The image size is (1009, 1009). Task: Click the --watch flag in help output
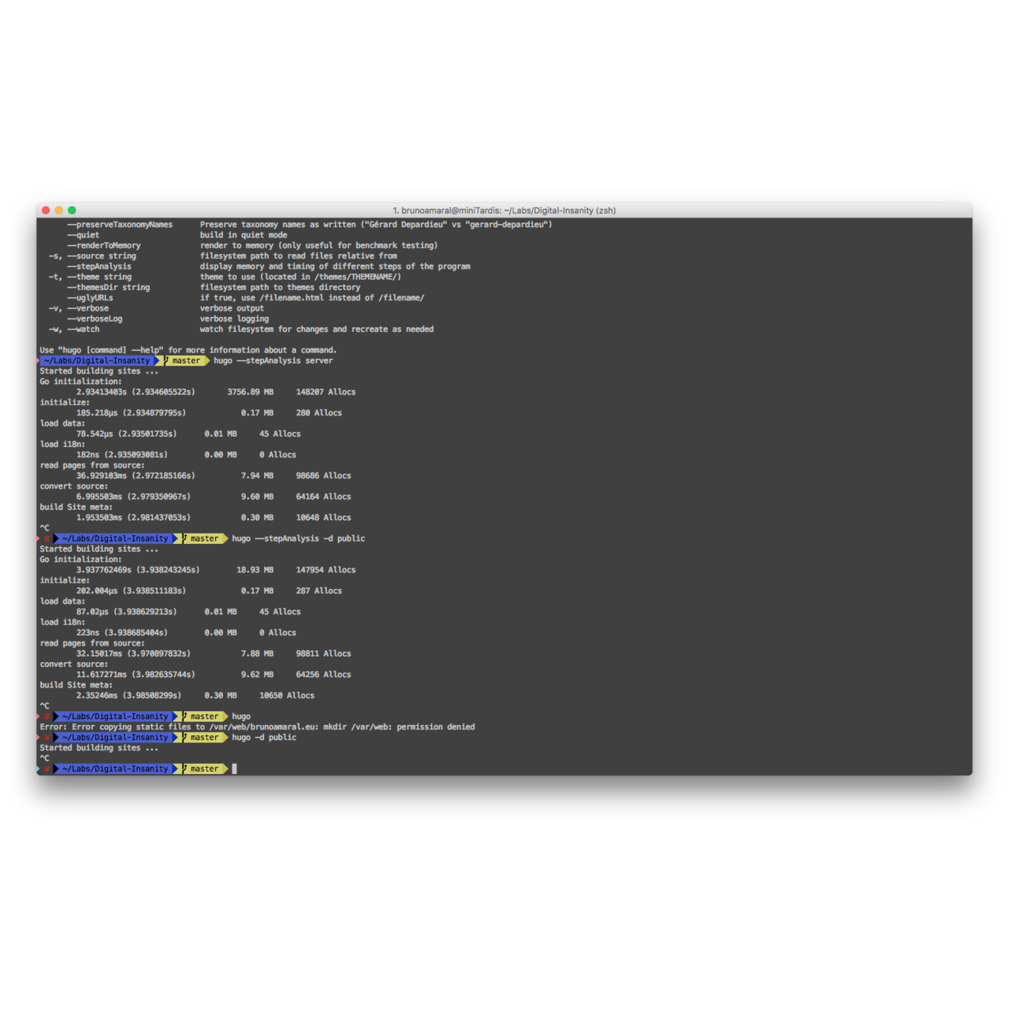coord(84,329)
